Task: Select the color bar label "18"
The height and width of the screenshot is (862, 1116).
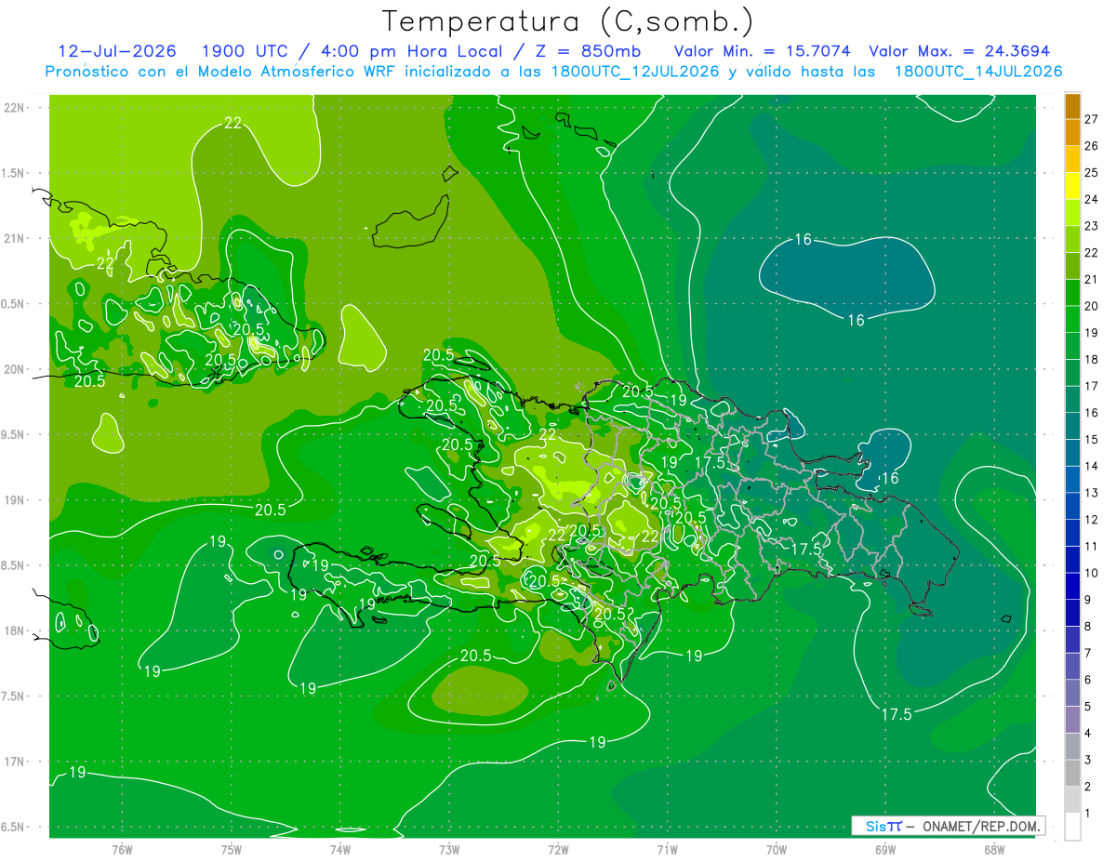Action: click(1091, 359)
